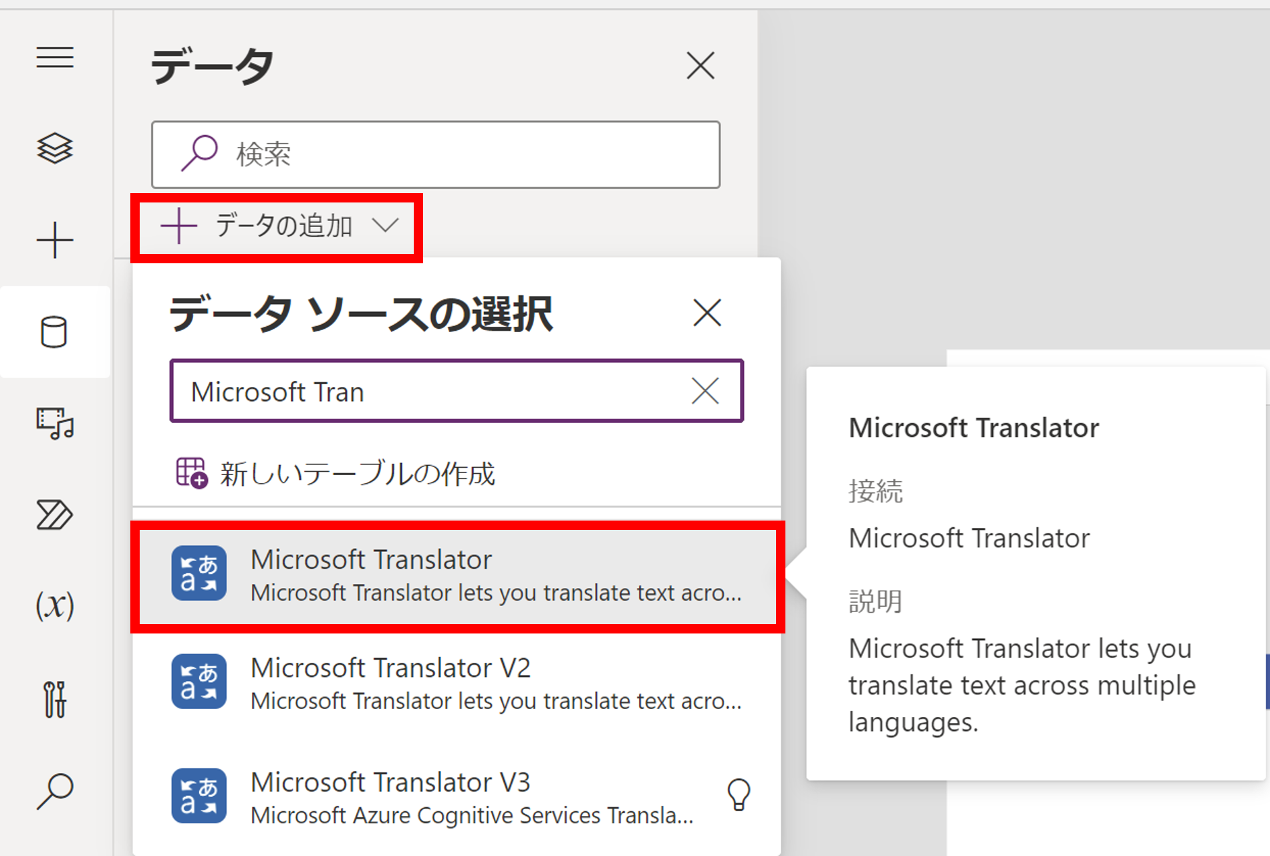This screenshot has width=1270, height=856.
Task: Open the Search panel from the sidebar
Action: [x=55, y=791]
